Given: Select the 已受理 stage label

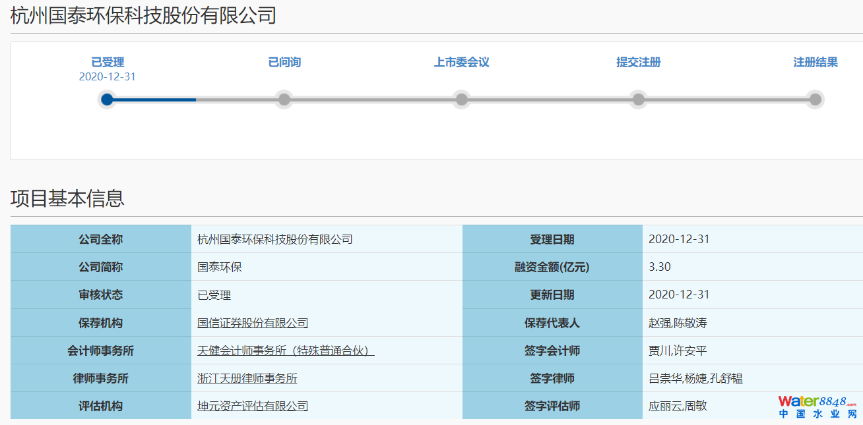Looking at the screenshot, I should pyautogui.click(x=108, y=63).
